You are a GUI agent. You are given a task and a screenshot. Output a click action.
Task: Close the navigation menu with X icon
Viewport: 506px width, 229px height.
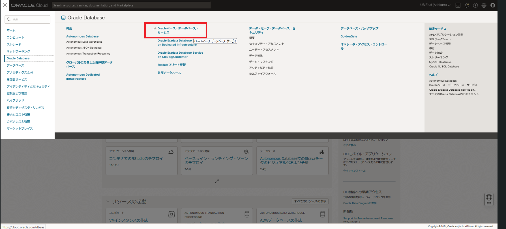[x=5, y=5]
